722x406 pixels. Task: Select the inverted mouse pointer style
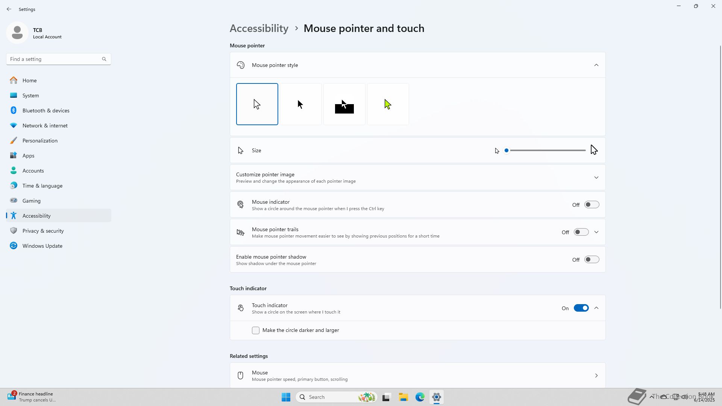pos(344,104)
